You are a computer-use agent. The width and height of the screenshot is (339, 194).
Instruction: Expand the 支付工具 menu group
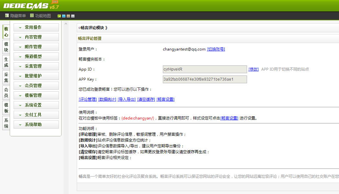(x=36, y=115)
